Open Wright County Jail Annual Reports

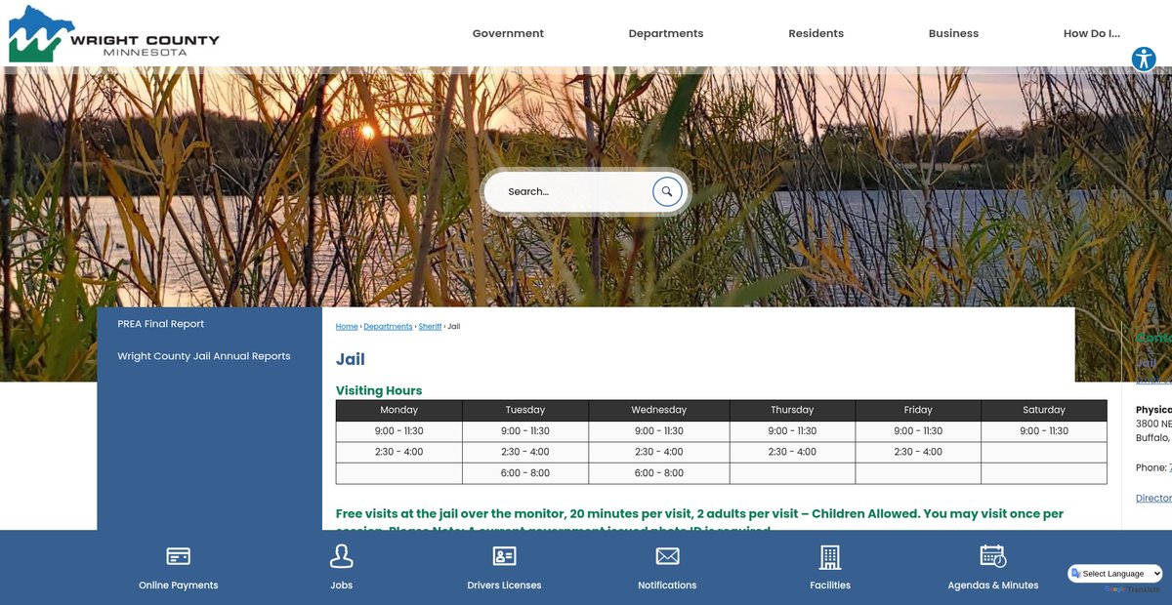[203, 356]
